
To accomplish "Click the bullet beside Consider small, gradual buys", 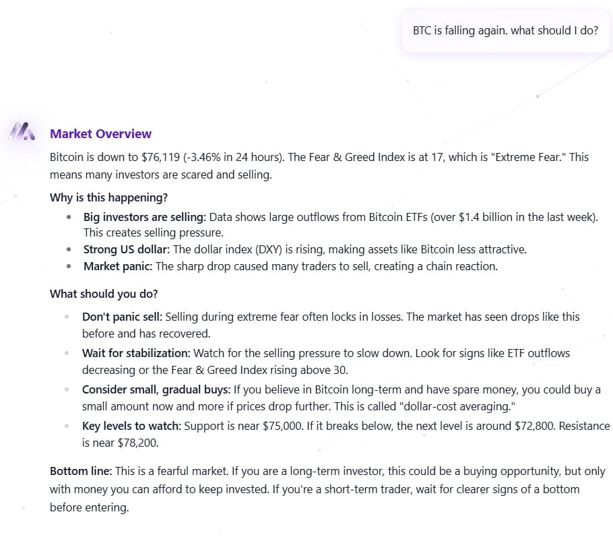I will [x=68, y=389].
